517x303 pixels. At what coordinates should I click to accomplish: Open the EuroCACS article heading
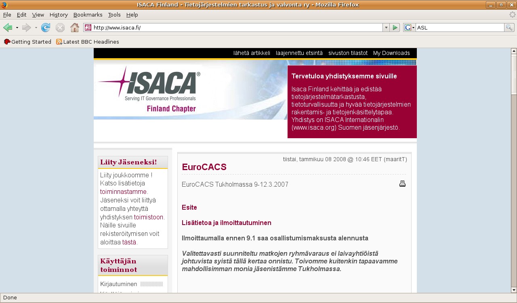point(204,167)
